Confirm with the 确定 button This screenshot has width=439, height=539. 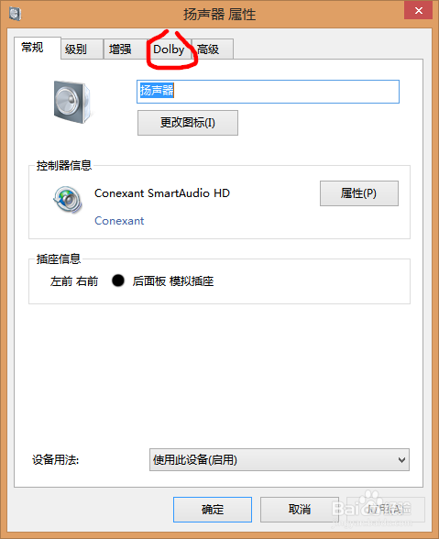[x=213, y=510]
